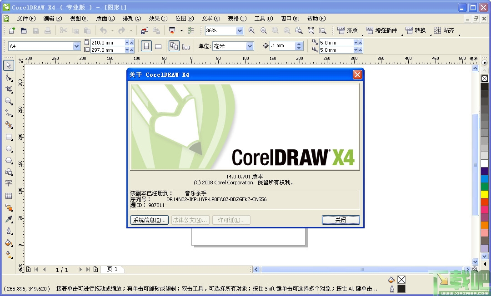Open the 帮助 menu
Viewport: 491px width, 296px height.
pyautogui.click(x=316, y=19)
